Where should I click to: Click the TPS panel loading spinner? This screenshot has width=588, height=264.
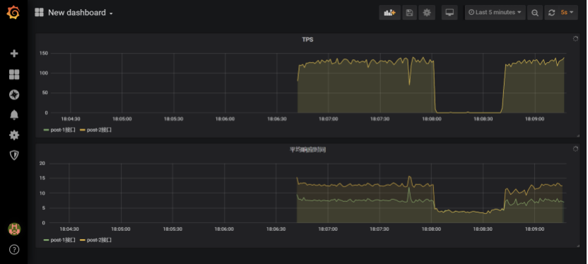575,39
